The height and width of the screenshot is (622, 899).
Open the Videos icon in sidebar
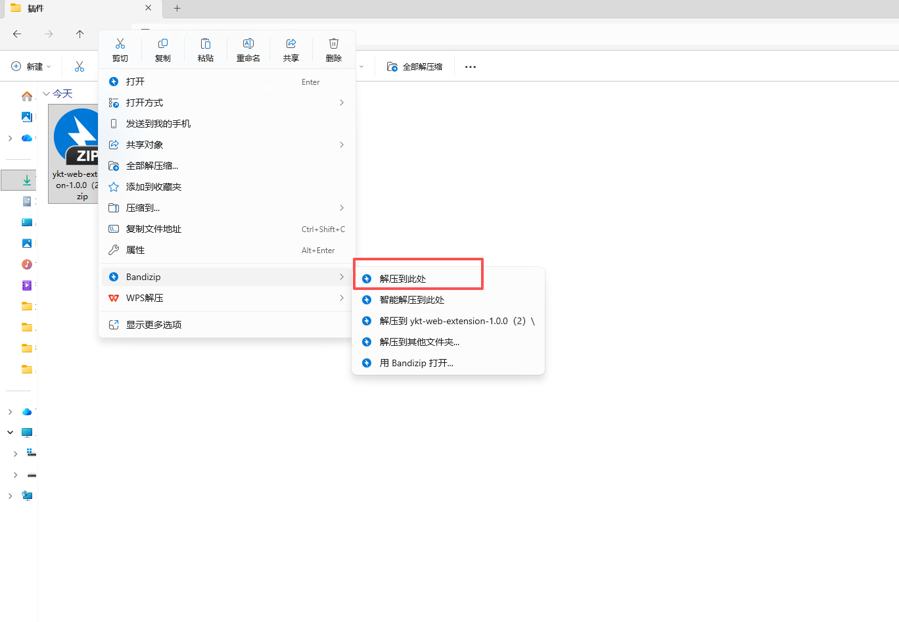27,285
